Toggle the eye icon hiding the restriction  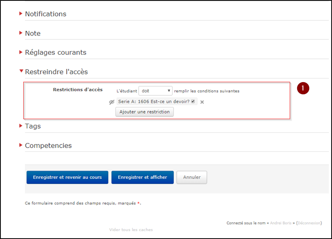111,102
